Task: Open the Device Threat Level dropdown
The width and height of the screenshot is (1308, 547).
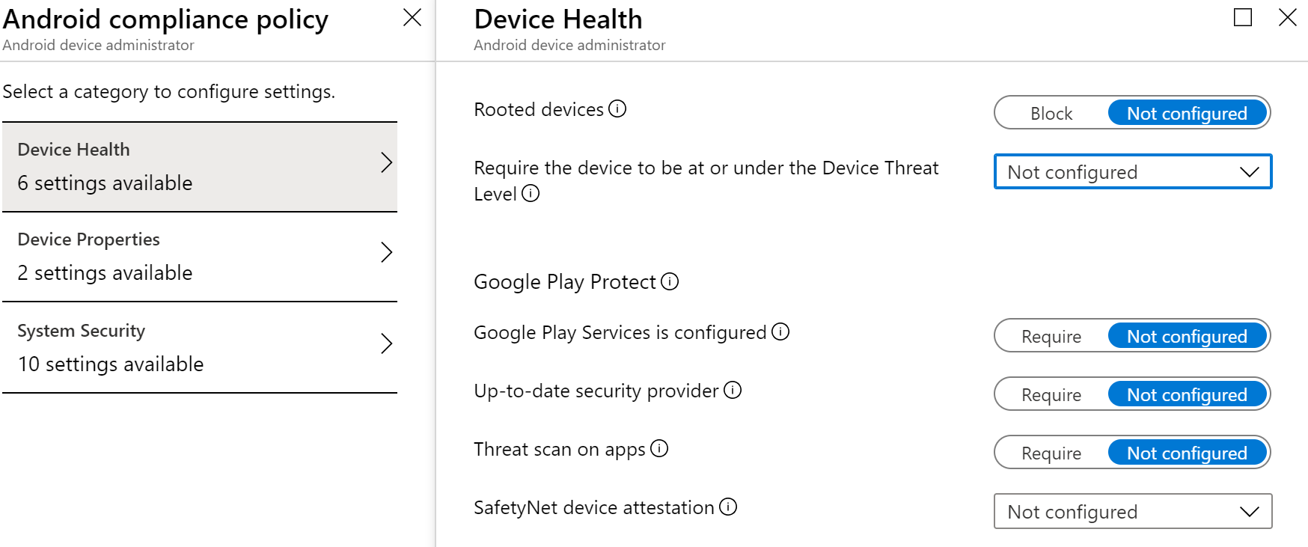Action: coord(1133,171)
